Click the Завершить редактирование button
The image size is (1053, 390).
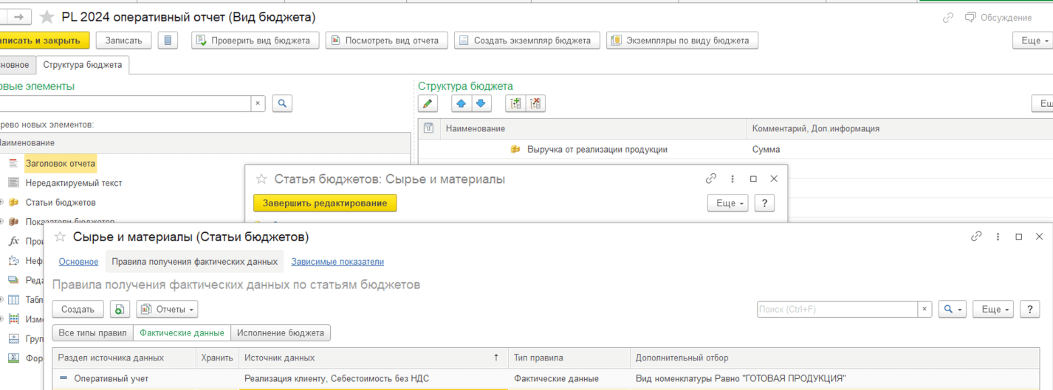[x=324, y=203]
